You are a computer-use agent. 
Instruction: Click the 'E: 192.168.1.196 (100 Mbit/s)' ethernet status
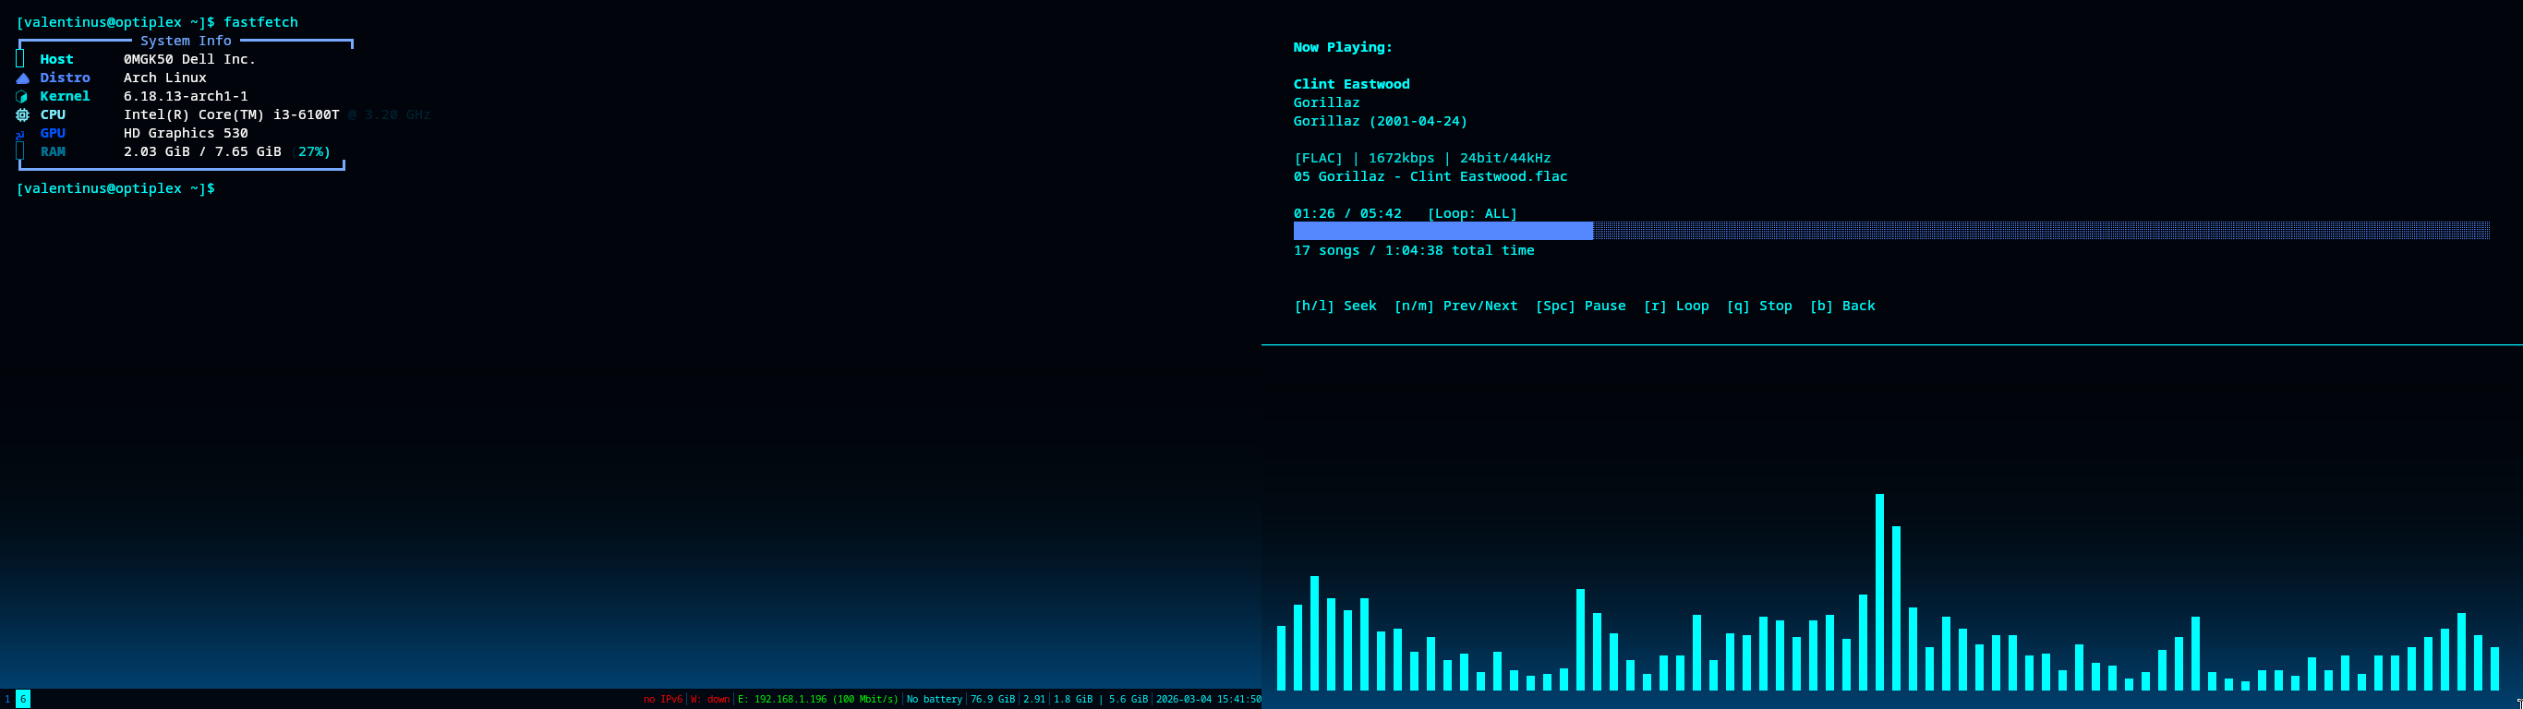pos(818,700)
